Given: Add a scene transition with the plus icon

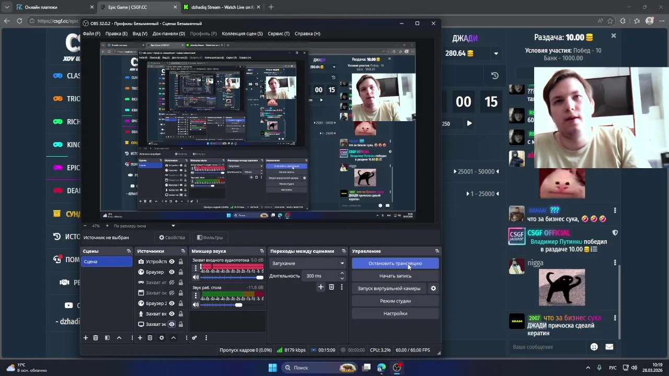Looking at the screenshot, I should tap(321, 287).
